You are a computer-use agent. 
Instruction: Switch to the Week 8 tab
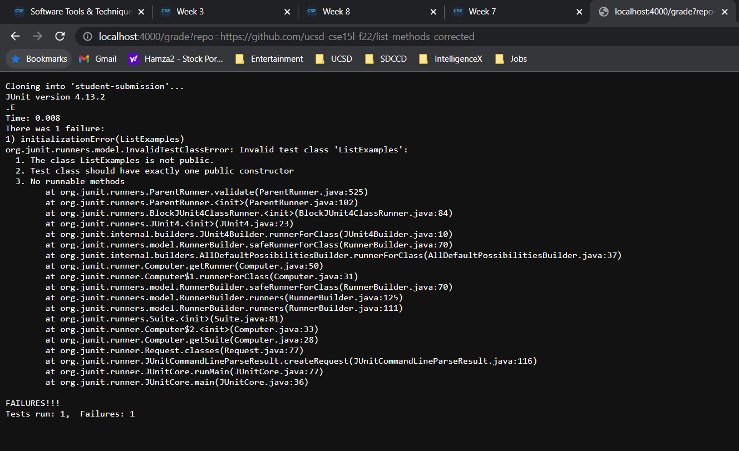tap(371, 12)
